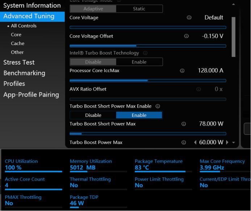Increase Turbo Boost Power Max with right arrow
Viewport: 251px width, 211px height.
[227, 142]
